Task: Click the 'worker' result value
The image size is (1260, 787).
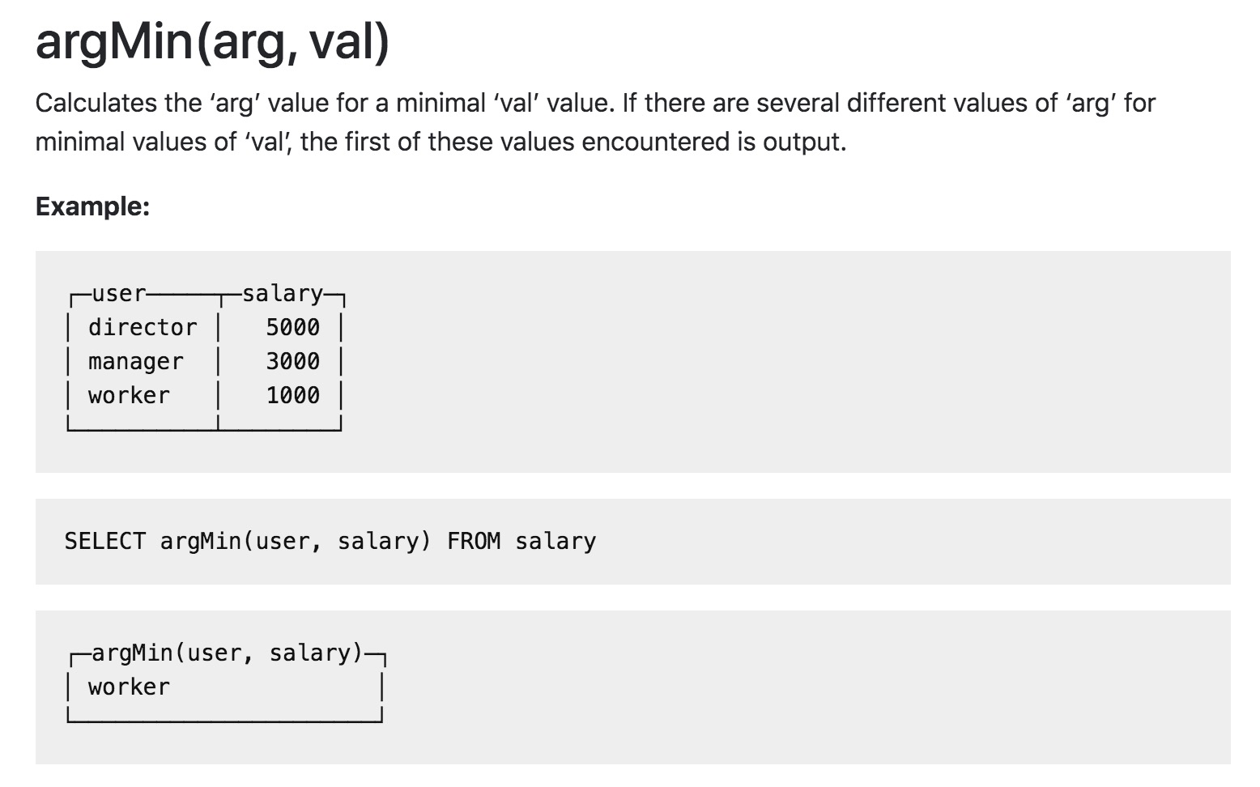Action: tap(130, 687)
